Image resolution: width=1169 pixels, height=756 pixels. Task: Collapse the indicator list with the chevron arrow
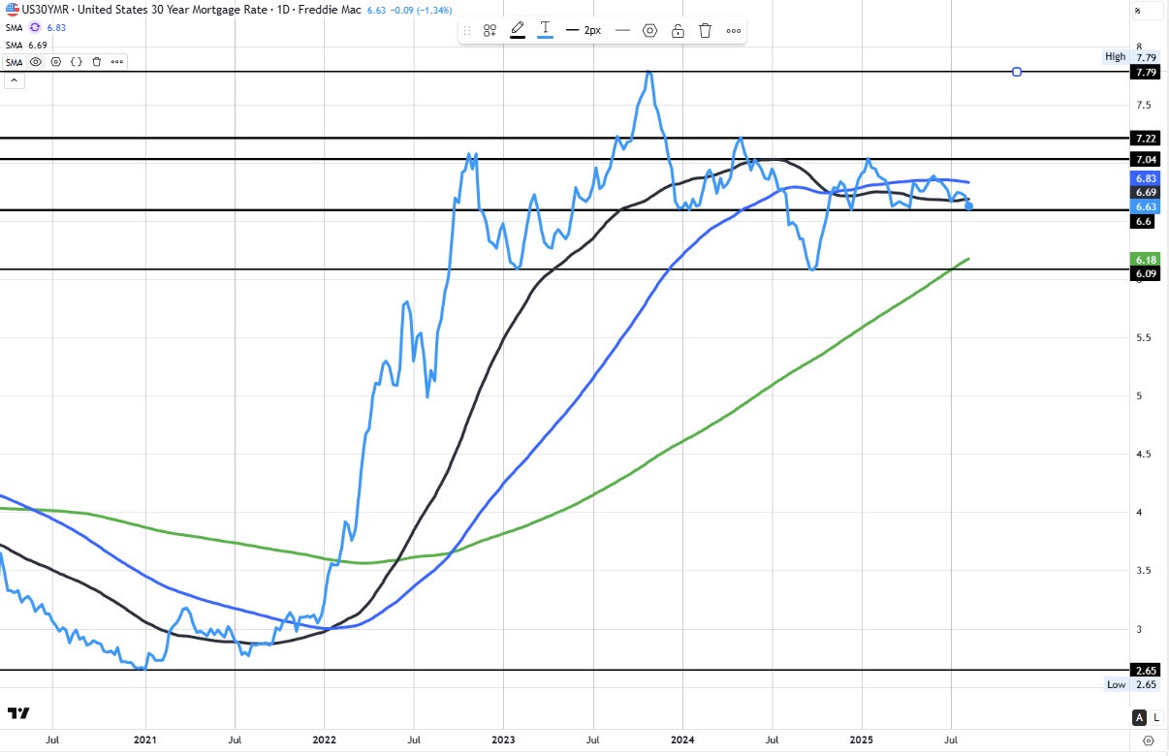pos(14,79)
